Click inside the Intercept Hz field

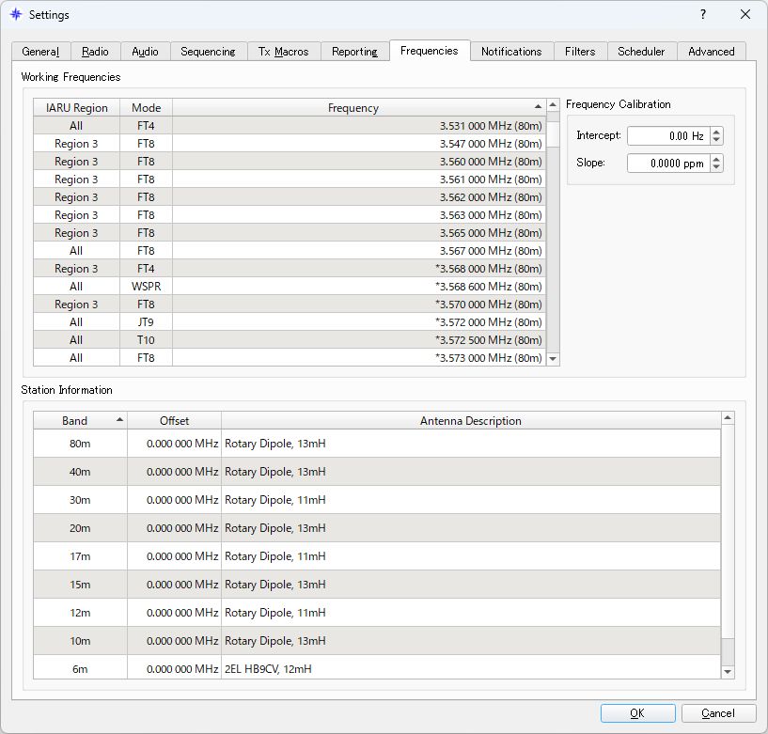(667, 135)
